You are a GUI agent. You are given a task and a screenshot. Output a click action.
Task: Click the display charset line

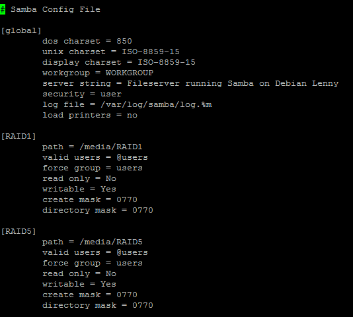coord(119,62)
